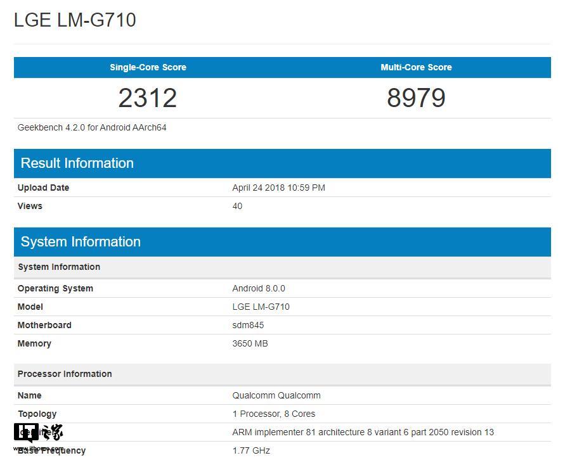Select the Single-Core Score header
This screenshot has width=565, height=465.
[148, 67]
